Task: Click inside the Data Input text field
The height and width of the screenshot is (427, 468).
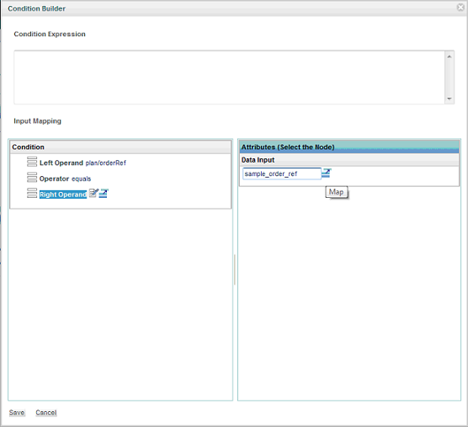Action: click(x=282, y=173)
